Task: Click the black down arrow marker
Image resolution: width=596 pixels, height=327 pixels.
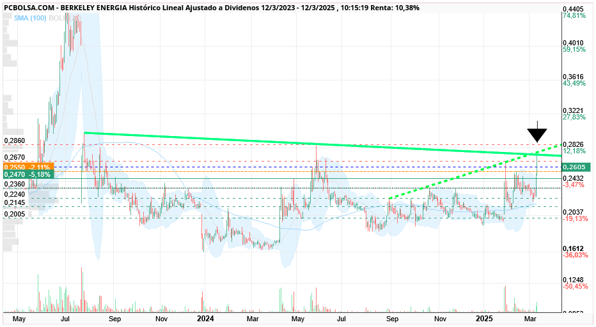Action: [x=537, y=132]
